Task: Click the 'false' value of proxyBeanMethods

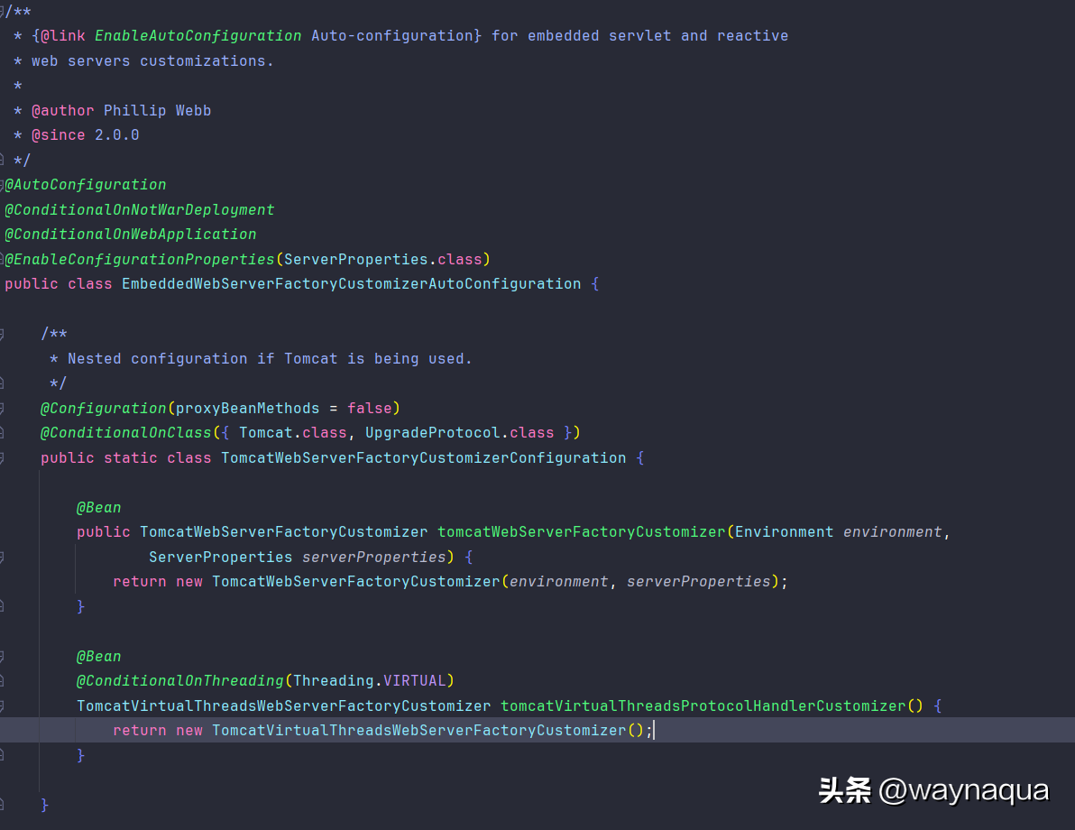Action: coord(369,409)
